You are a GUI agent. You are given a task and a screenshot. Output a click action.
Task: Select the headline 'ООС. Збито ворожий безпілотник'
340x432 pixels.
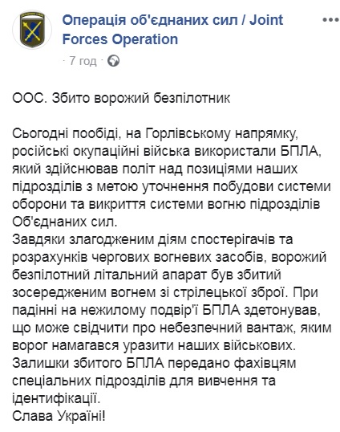click(121, 98)
